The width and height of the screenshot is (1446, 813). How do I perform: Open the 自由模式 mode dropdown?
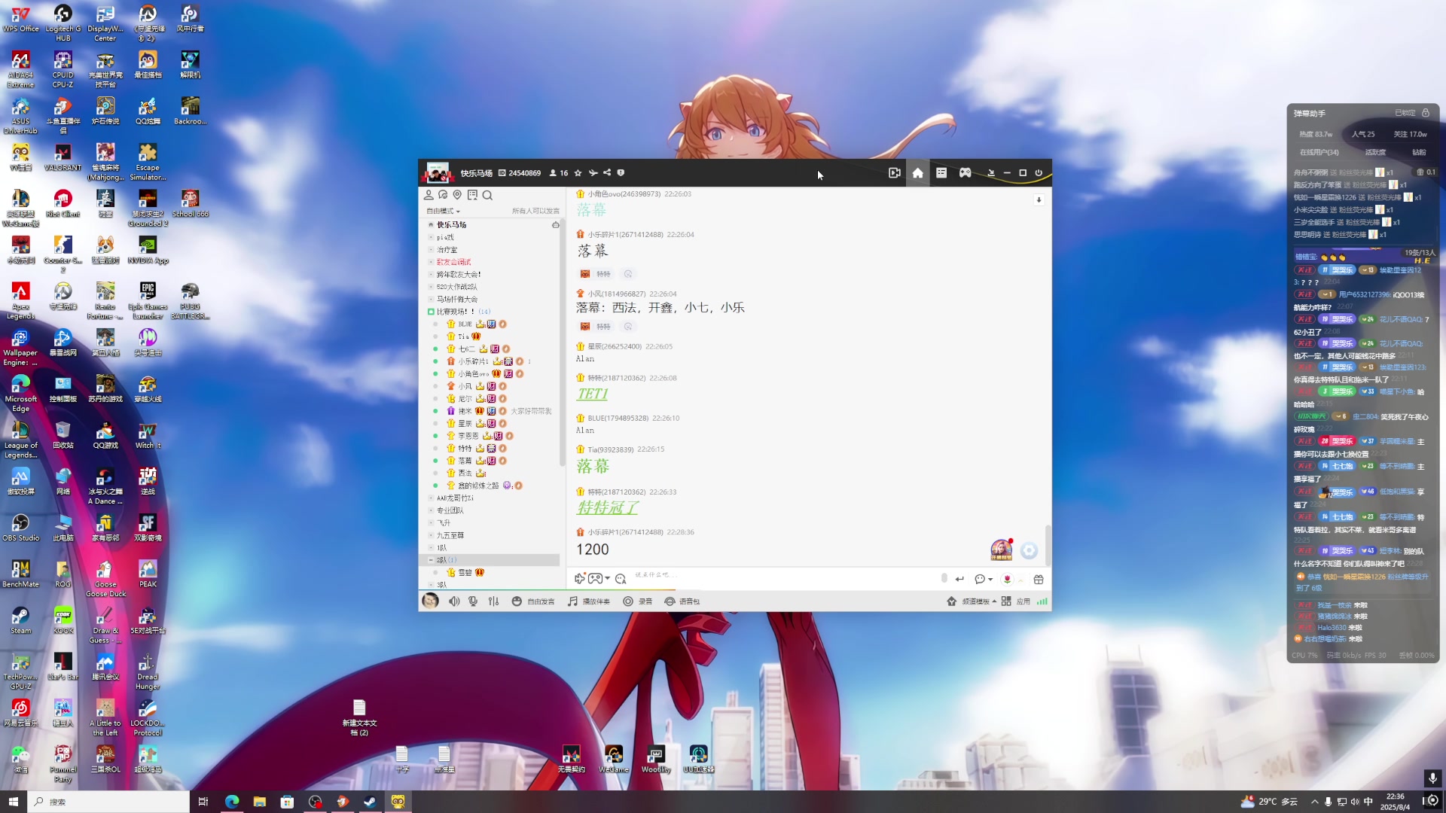(x=443, y=211)
